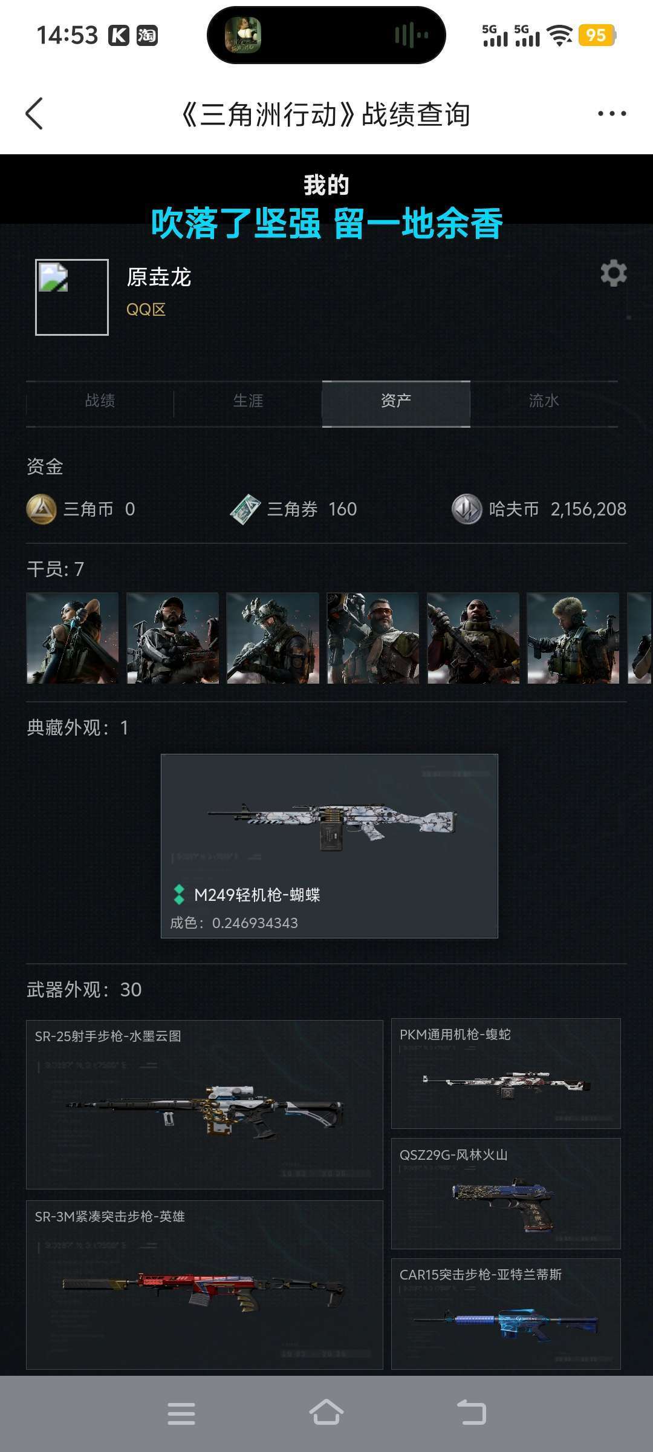Tap the 三角币 gold coin icon
The height and width of the screenshot is (1452, 653).
click(x=42, y=509)
